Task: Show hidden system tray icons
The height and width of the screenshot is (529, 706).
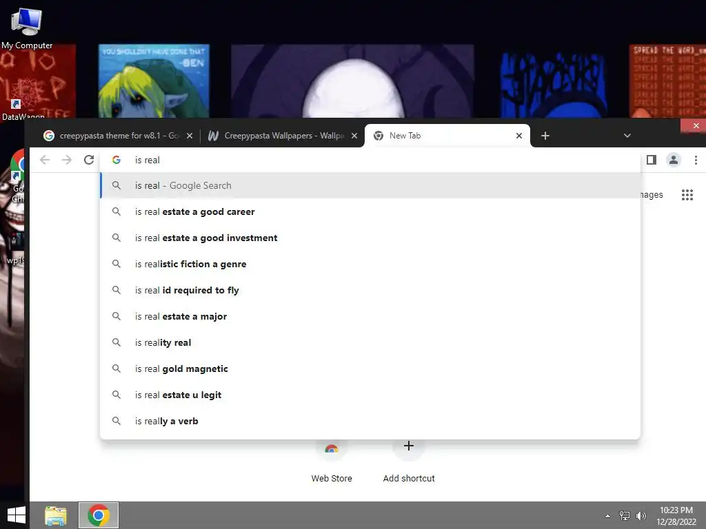Action: tap(607, 516)
